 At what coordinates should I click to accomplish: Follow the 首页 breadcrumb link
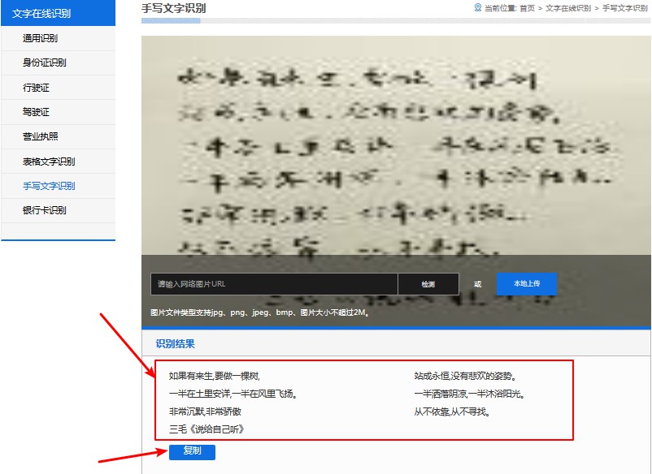528,8
